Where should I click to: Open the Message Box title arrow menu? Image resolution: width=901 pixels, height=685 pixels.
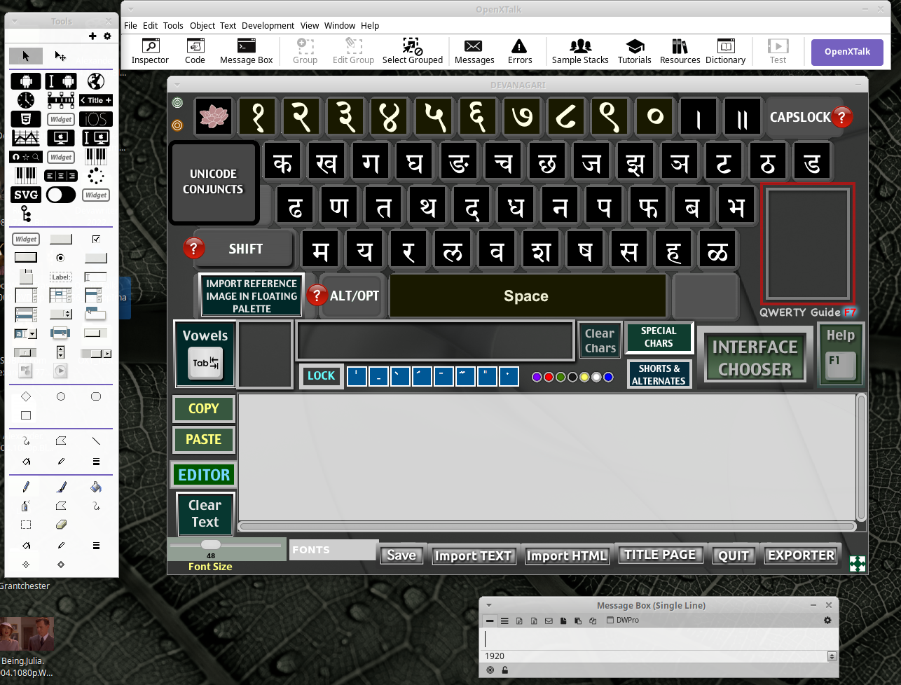pos(489,605)
